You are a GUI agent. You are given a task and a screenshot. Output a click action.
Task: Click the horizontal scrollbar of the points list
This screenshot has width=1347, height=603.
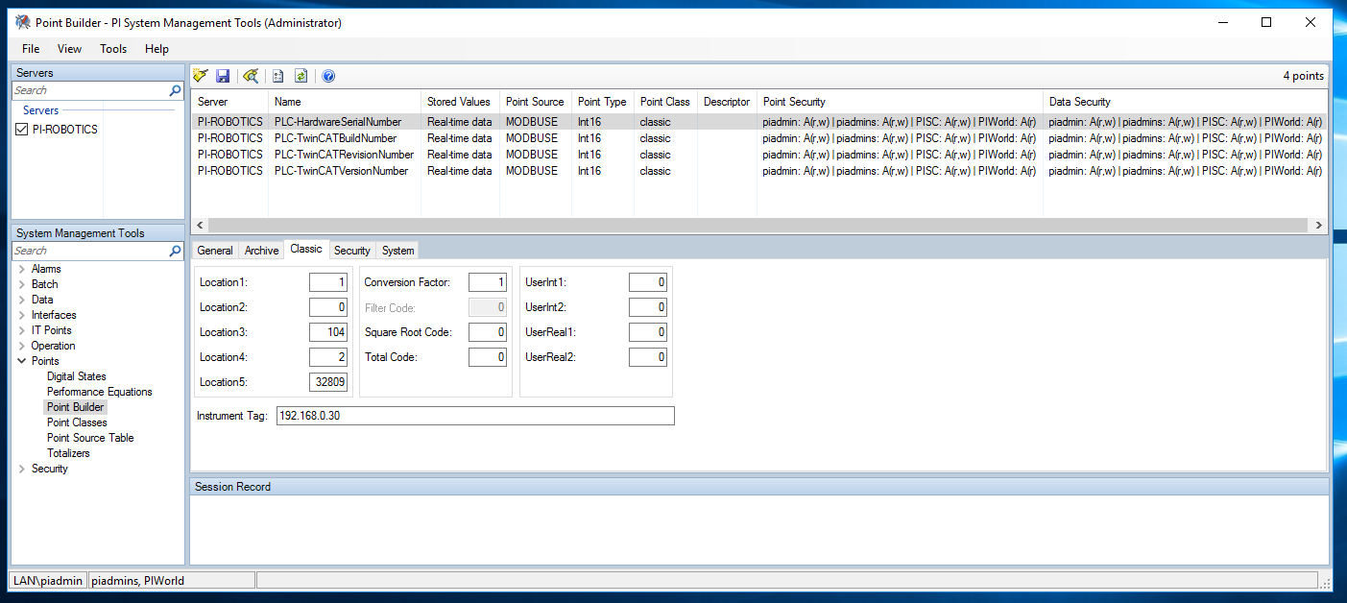pyautogui.click(x=758, y=226)
